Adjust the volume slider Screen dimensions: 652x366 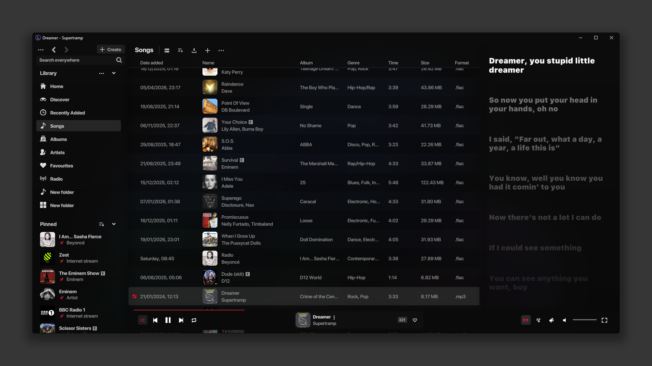(x=584, y=320)
